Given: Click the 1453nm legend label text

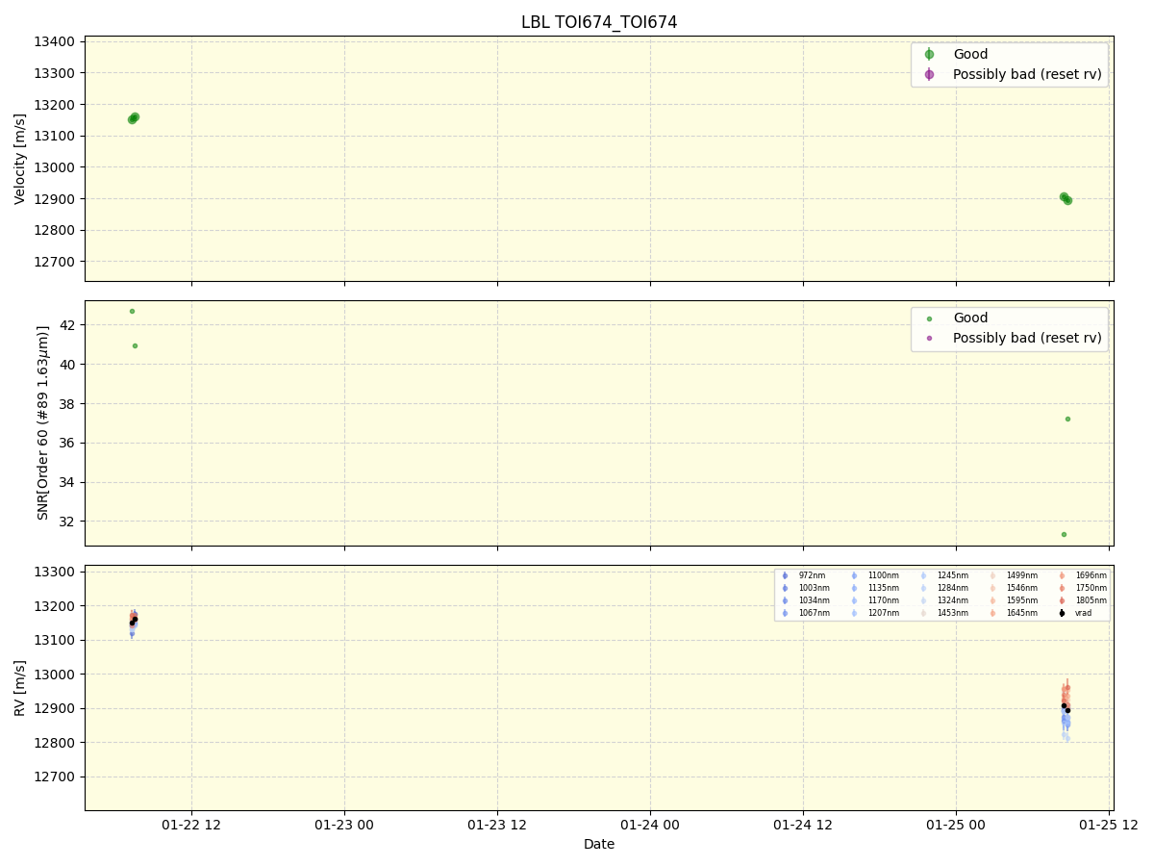Looking at the screenshot, I should click(952, 613).
